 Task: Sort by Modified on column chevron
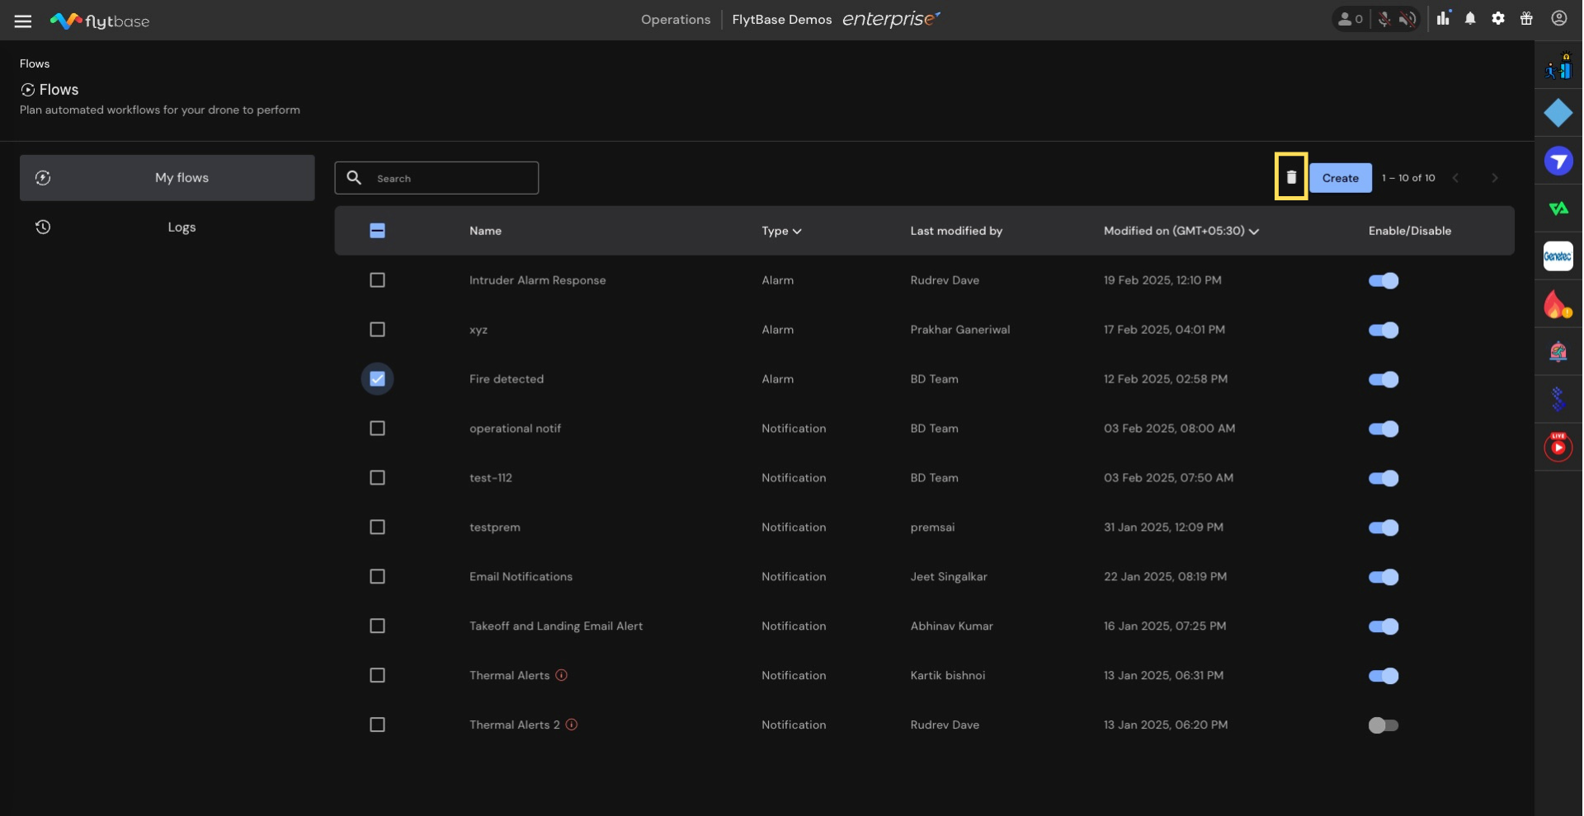point(1254,232)
